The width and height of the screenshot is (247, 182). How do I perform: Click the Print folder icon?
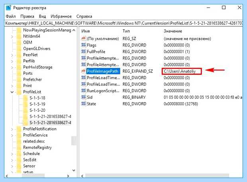19,85
